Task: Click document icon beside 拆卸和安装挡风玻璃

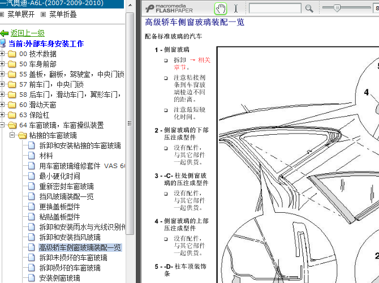Action: pyautogui.click(x=32, y=237)
